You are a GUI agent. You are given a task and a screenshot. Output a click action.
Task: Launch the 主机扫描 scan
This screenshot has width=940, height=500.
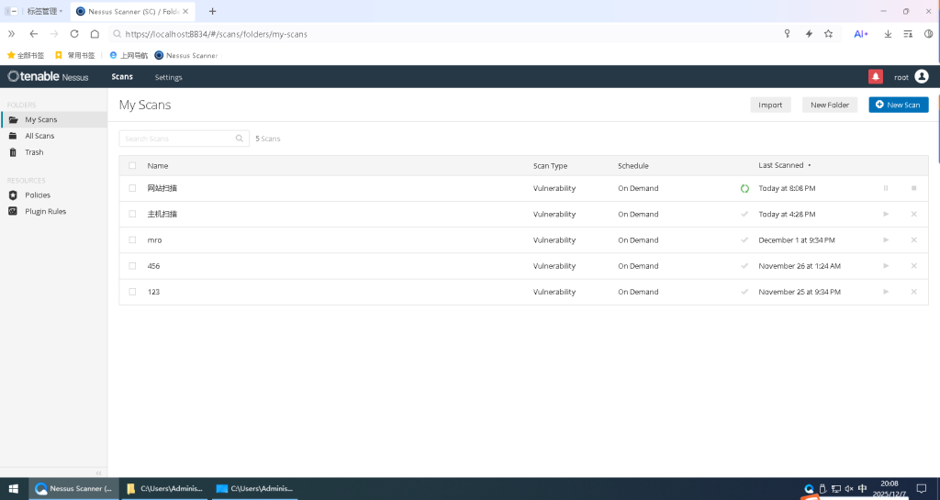coord(886,214)
